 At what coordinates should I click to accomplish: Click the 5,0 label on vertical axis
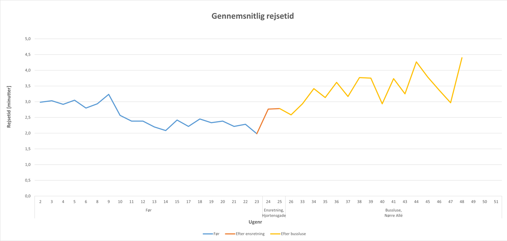(x=27, y=39)
